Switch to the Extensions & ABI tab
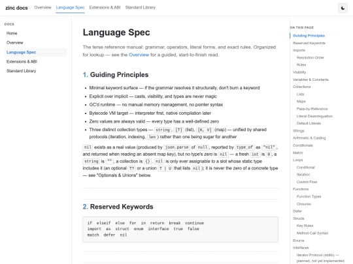The image size is (353, 264). click(x=105, y=7)
